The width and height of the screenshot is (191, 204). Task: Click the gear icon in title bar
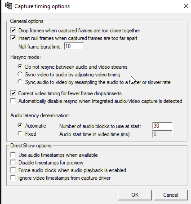9,6
